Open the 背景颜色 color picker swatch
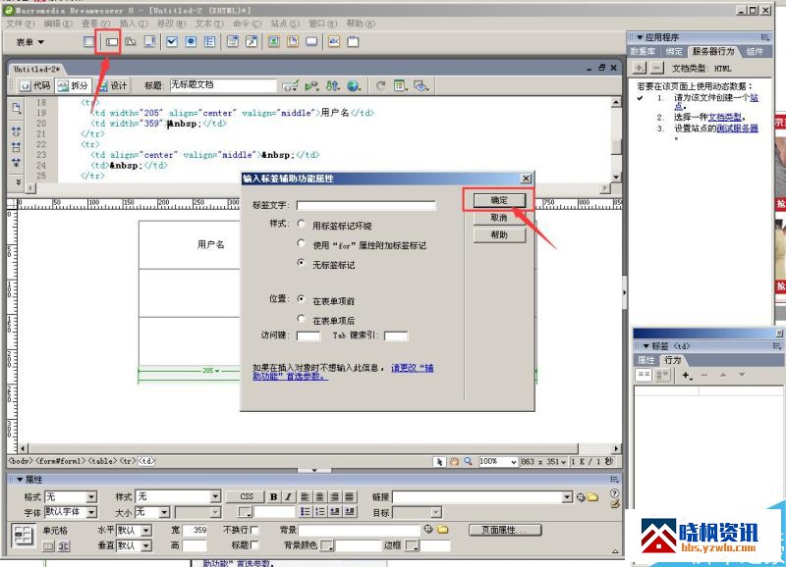 [x=327, y=545]
